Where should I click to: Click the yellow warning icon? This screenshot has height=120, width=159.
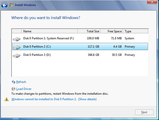tap(7, 99)
